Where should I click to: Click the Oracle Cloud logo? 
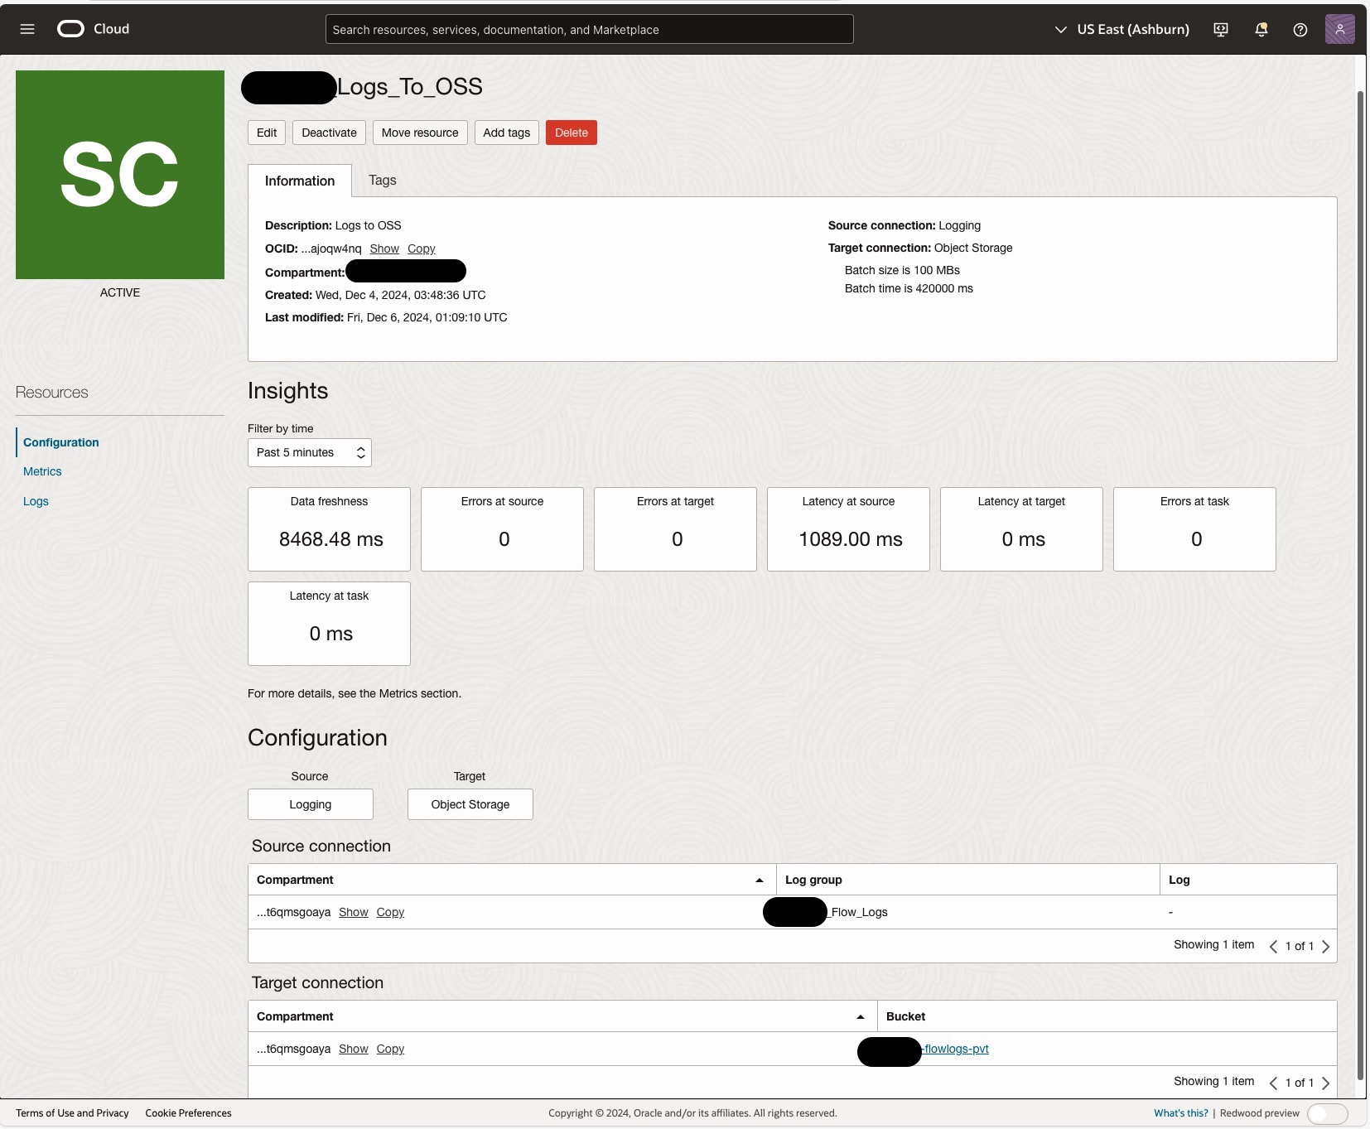(x=93, y=29)
